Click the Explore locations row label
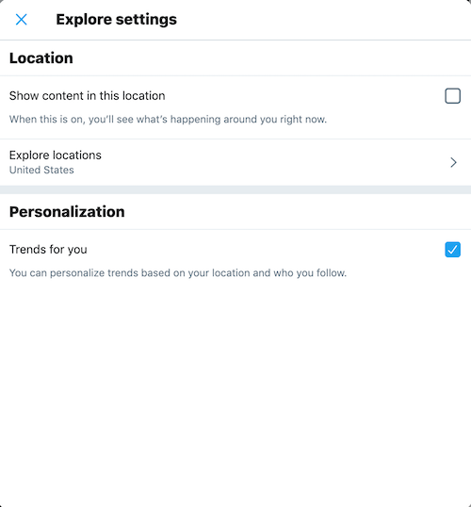 56,155
